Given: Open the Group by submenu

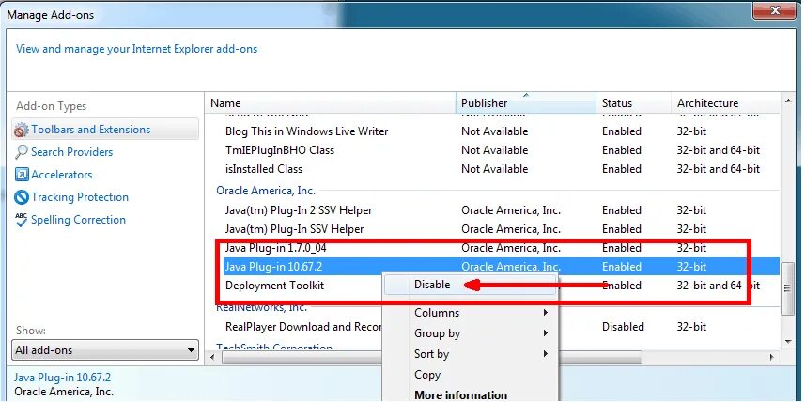Looking at the screenshot, I should click(x=470, y=333).
